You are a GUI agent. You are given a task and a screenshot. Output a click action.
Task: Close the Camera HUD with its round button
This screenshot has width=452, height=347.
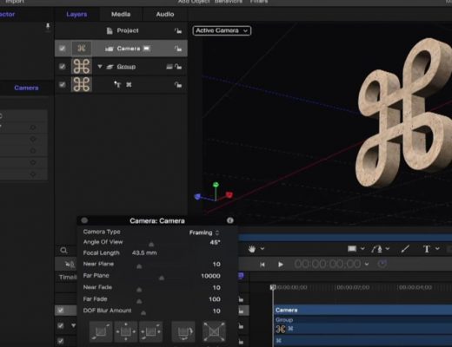coord(84,220)
